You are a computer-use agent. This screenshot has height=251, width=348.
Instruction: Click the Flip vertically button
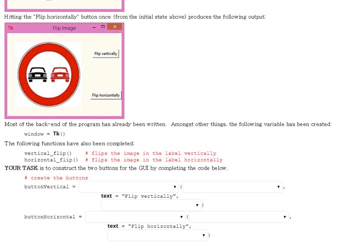pyautogui.click(x=106, y=54)
